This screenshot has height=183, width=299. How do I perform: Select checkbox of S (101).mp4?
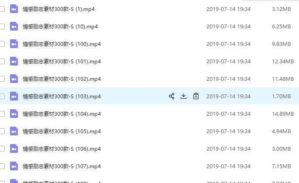[2, 62]
